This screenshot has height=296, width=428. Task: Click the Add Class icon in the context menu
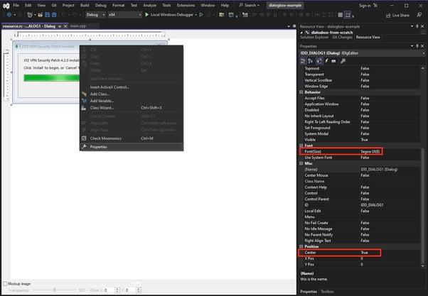pyautogui.click(x=84, y=94)
